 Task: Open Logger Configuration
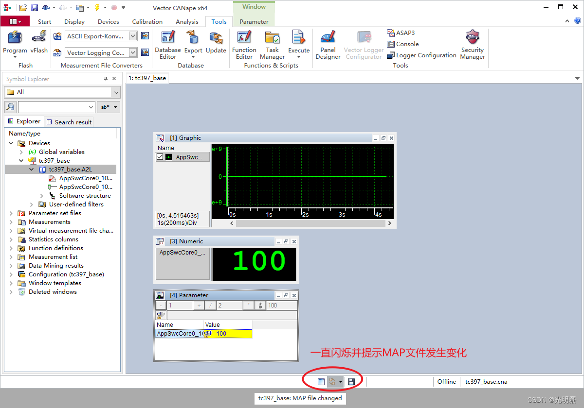[421, 55]
